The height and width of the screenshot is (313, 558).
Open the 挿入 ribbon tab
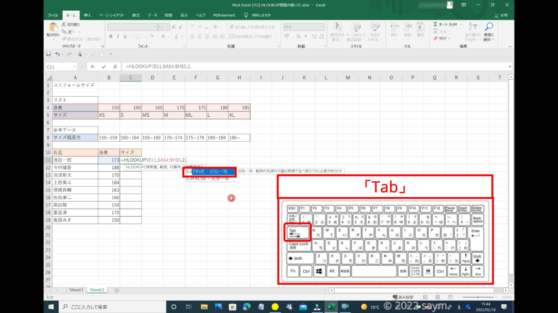pyautogui.click(x=87, y=15)
